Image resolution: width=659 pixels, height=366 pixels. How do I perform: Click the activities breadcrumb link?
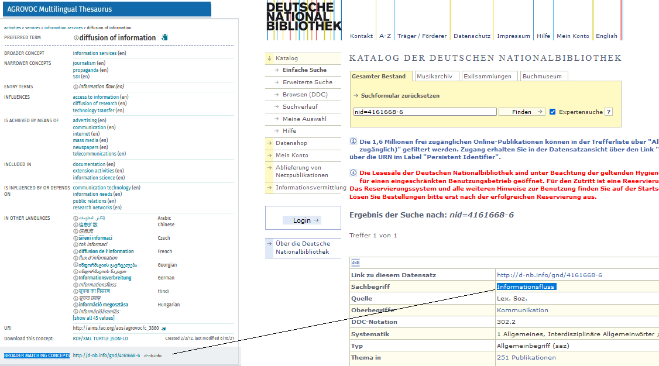[13, 27]
